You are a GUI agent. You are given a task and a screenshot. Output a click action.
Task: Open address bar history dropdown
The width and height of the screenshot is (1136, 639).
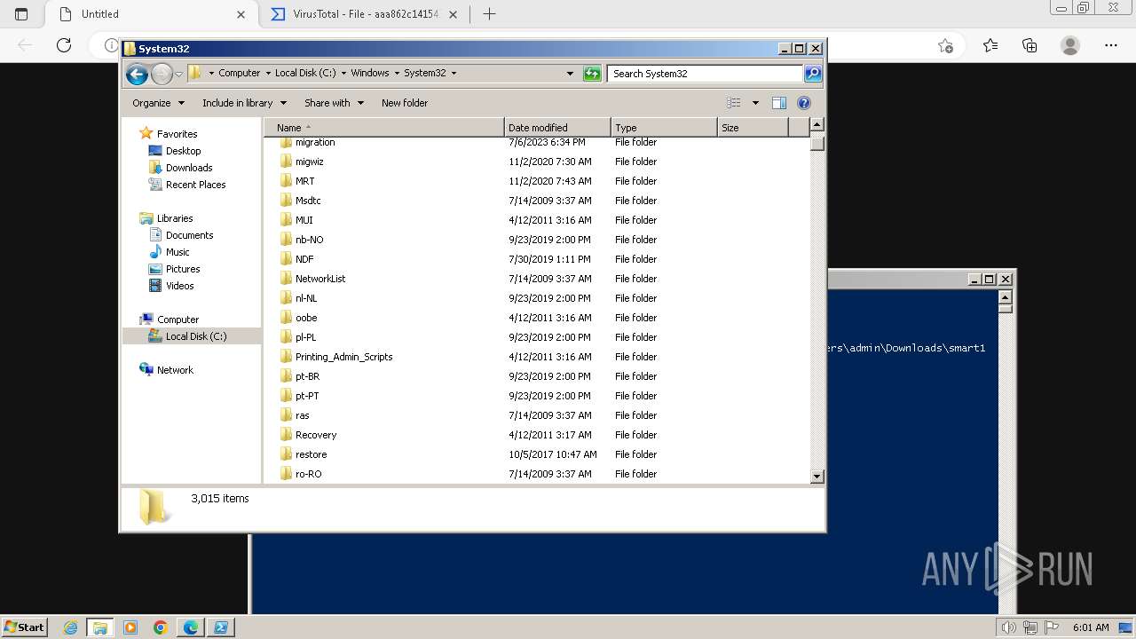[570, 74]
